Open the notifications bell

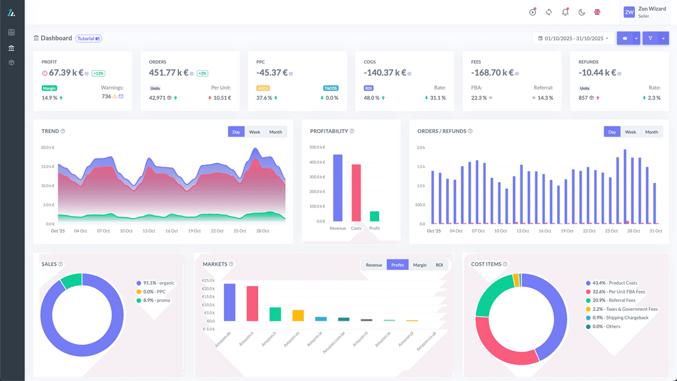click(x=565, y=12)
